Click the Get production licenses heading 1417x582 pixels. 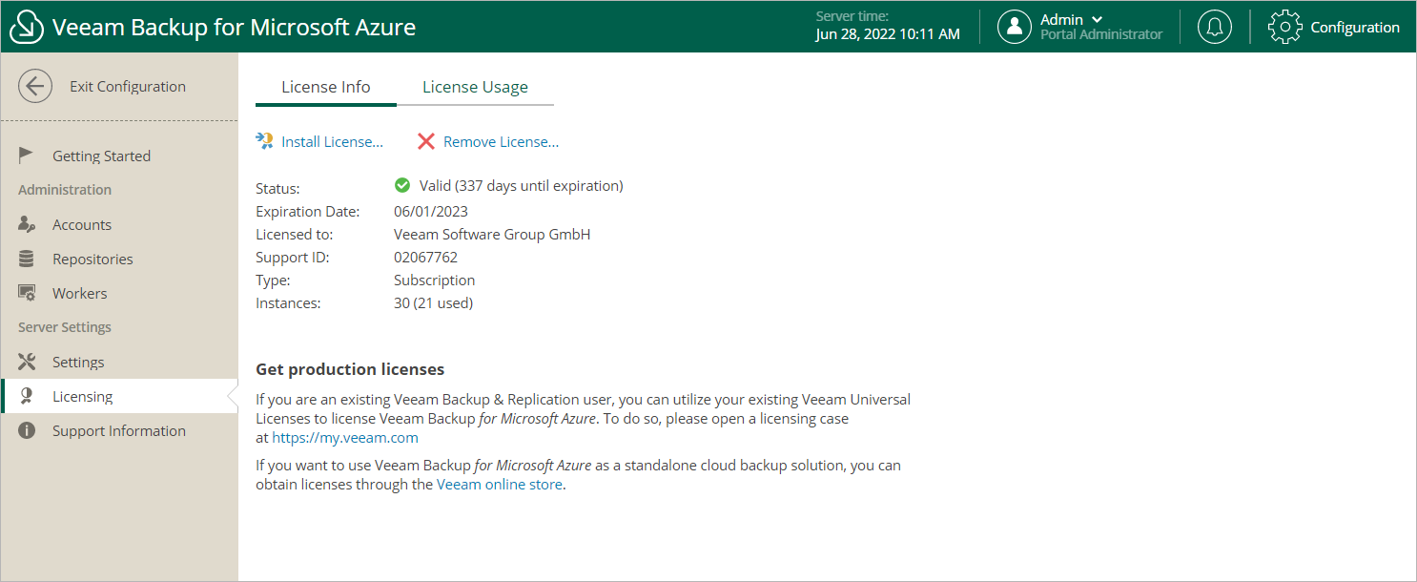click(x=350, y=369)
